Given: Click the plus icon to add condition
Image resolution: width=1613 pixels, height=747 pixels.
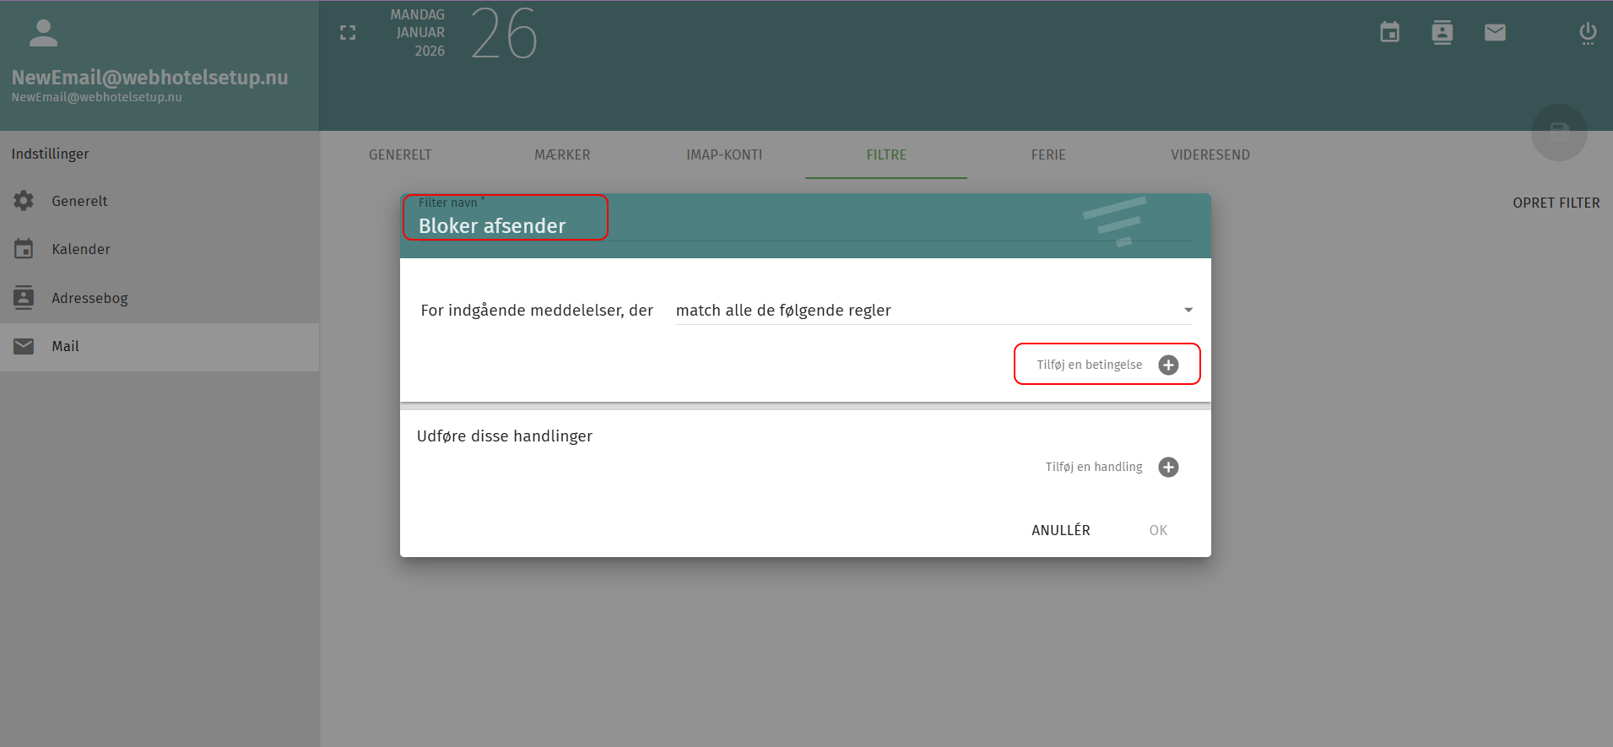Looking at the screenshot, I should point(1168,365).
